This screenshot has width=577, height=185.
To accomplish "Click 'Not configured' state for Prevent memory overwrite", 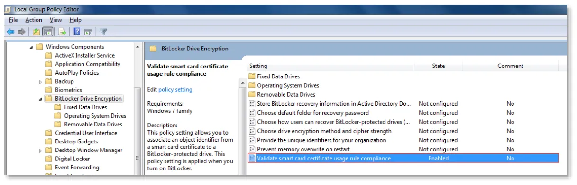I will tap(438, 150).
